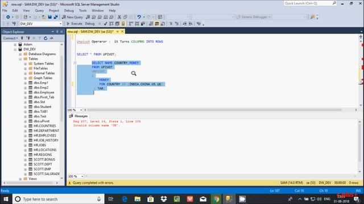The height and width of the screenshot is (204, 364).
Task: Open the Edit menu
Action: pos(15,11)
